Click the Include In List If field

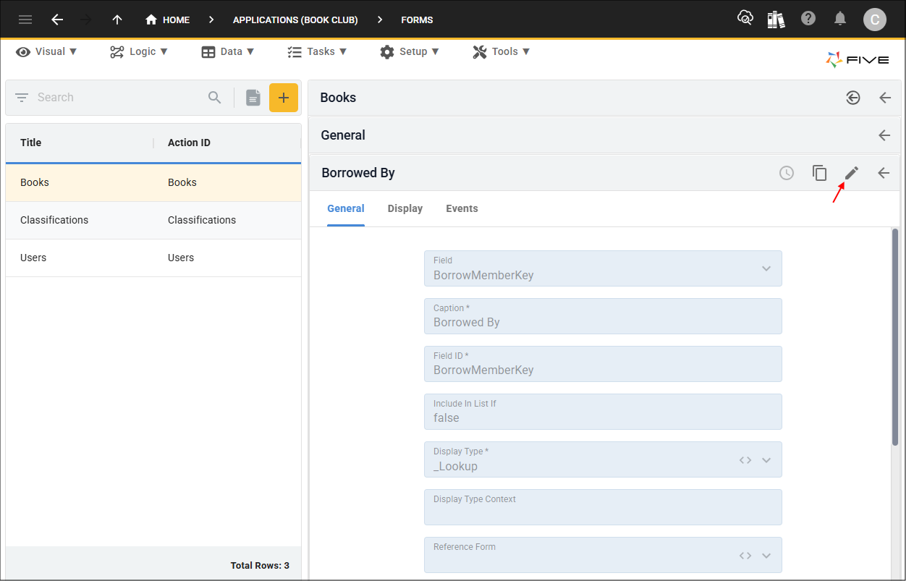[x=603, y=412]
